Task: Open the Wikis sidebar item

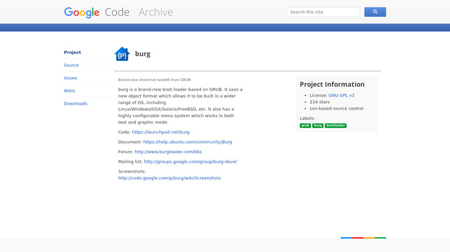Action: (x=70, y=91)
